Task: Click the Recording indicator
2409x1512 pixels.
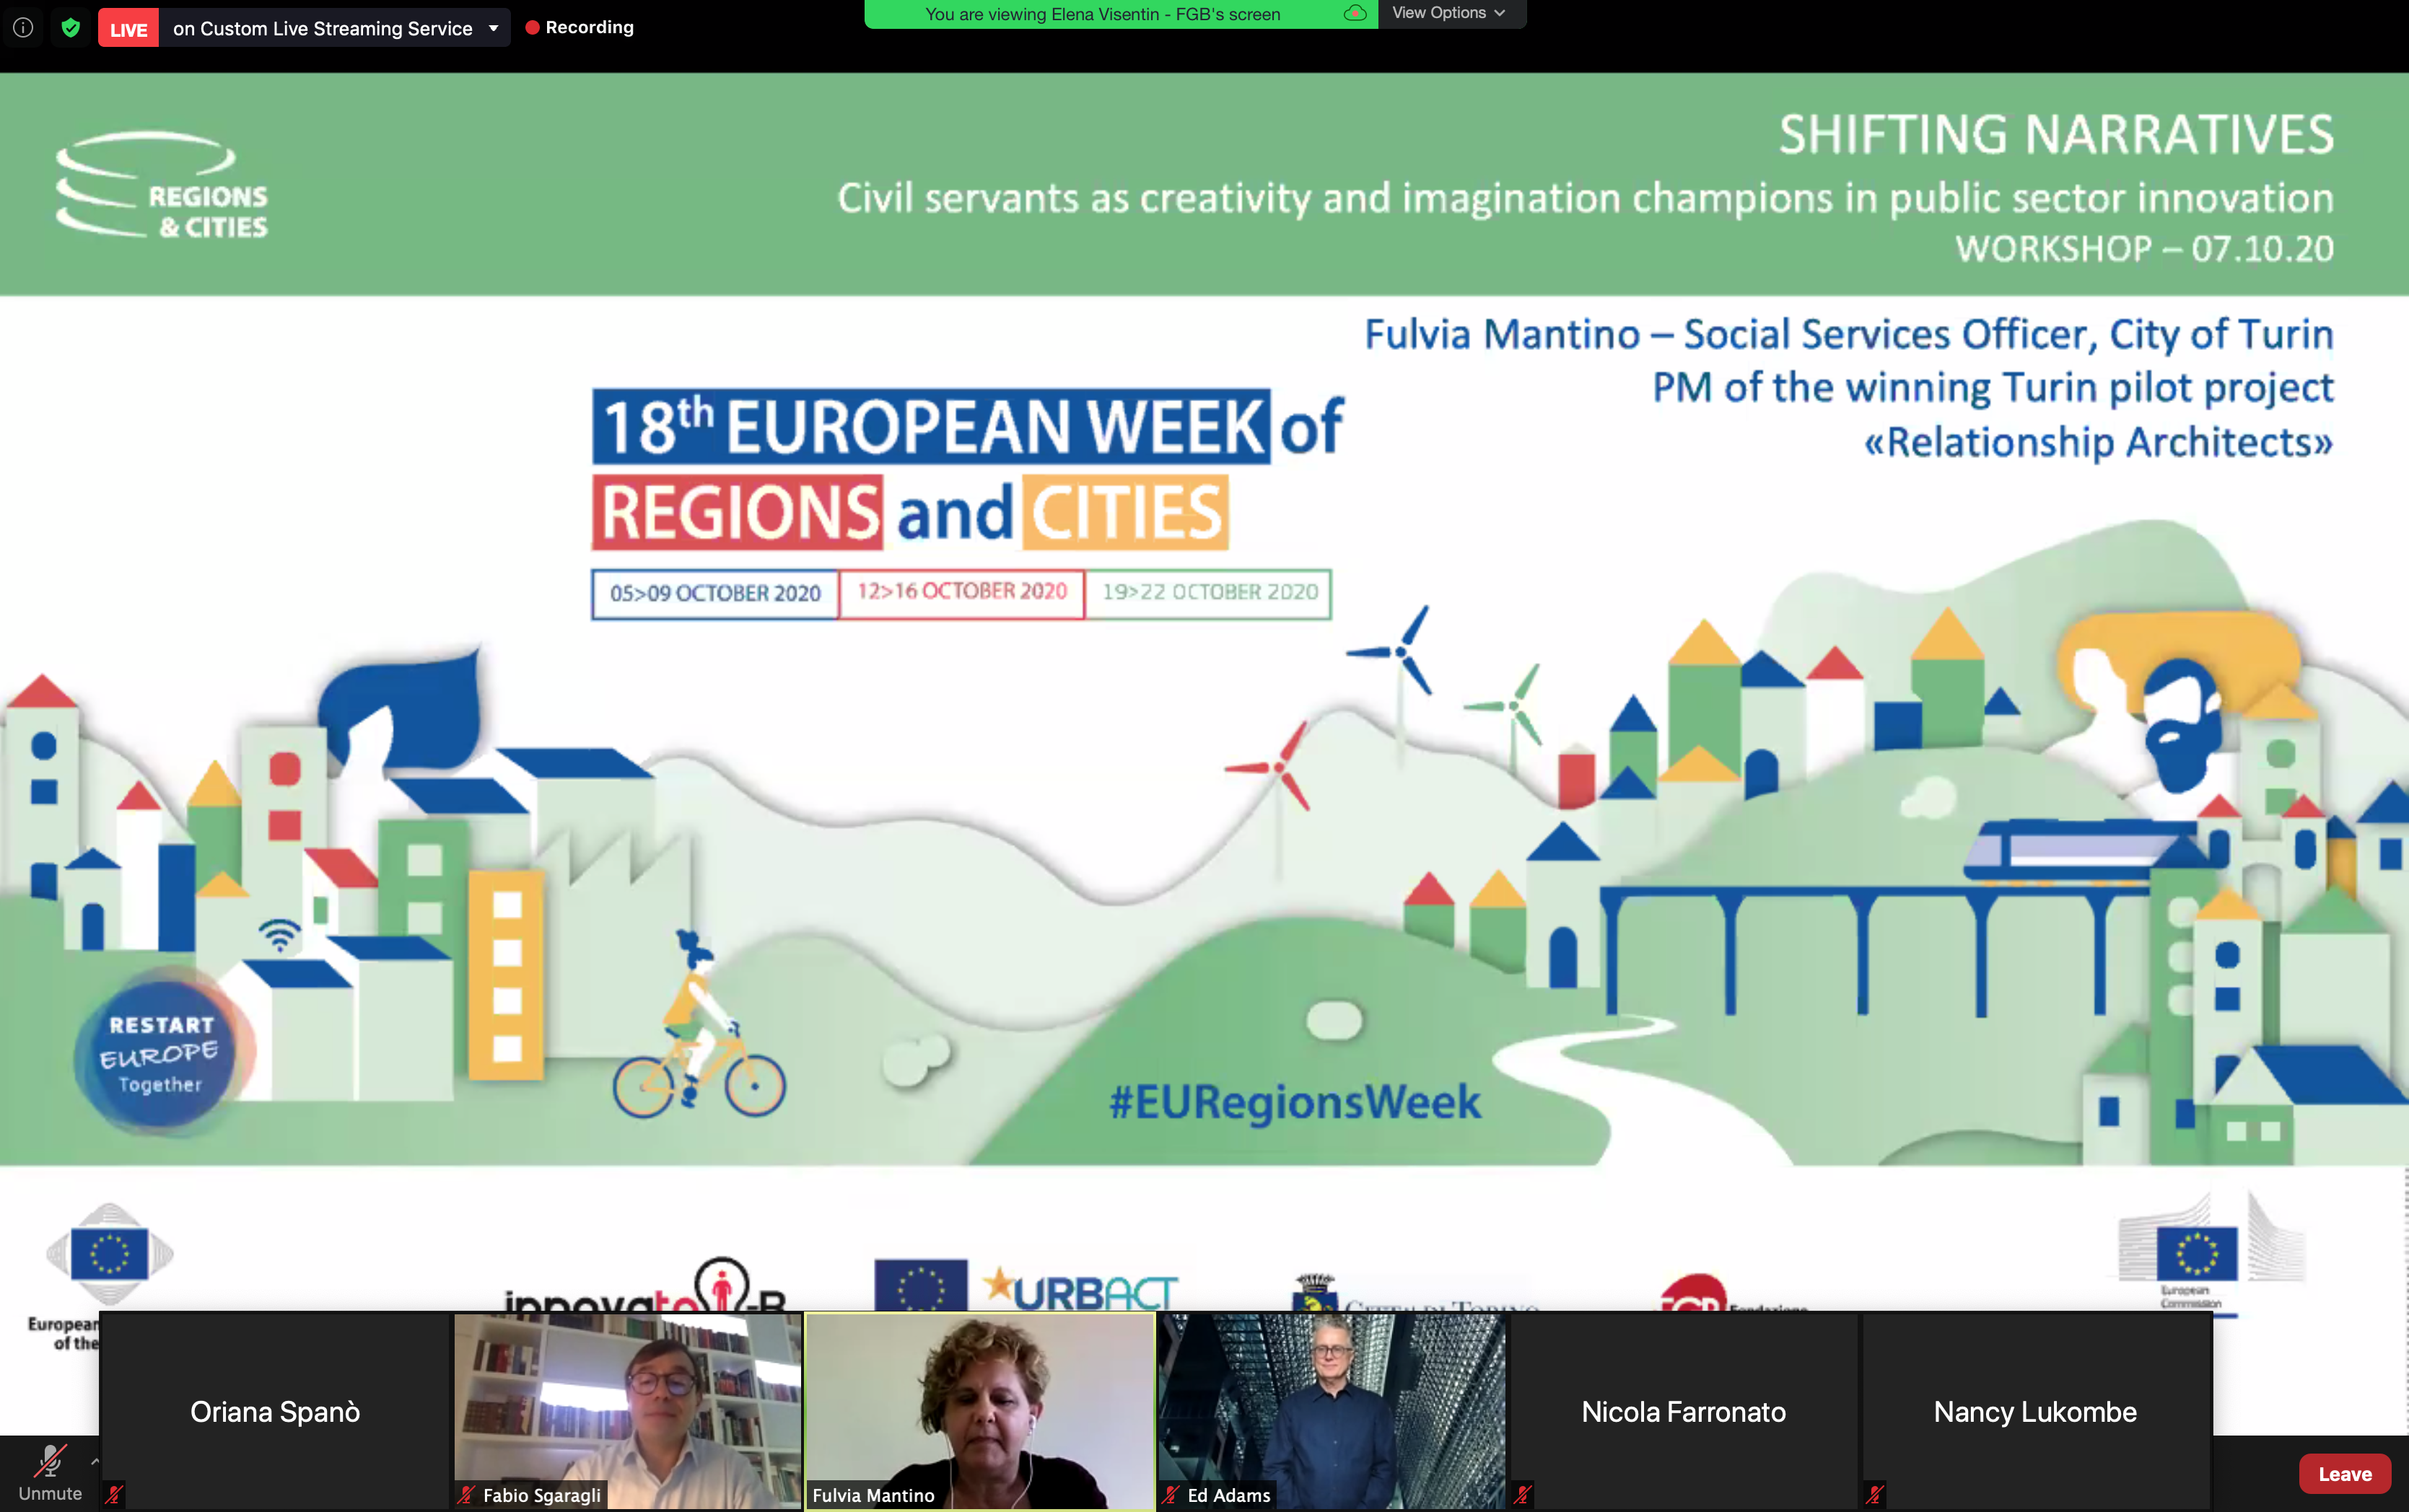Action: [x=580, y=28]
